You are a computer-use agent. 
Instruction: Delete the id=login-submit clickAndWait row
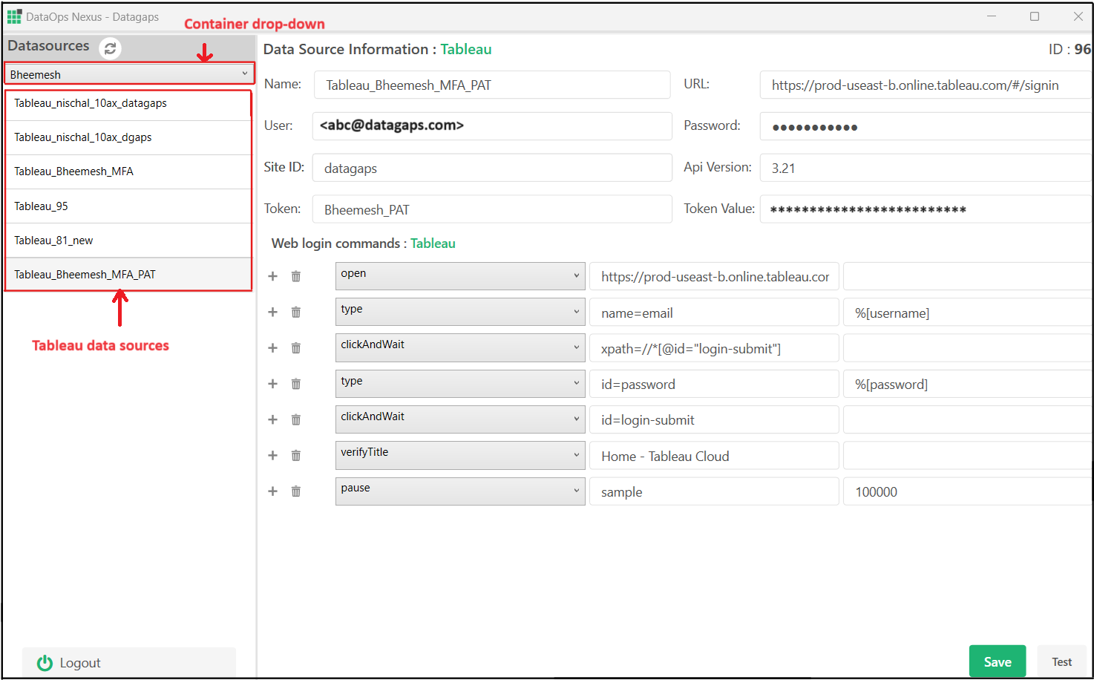296,420
